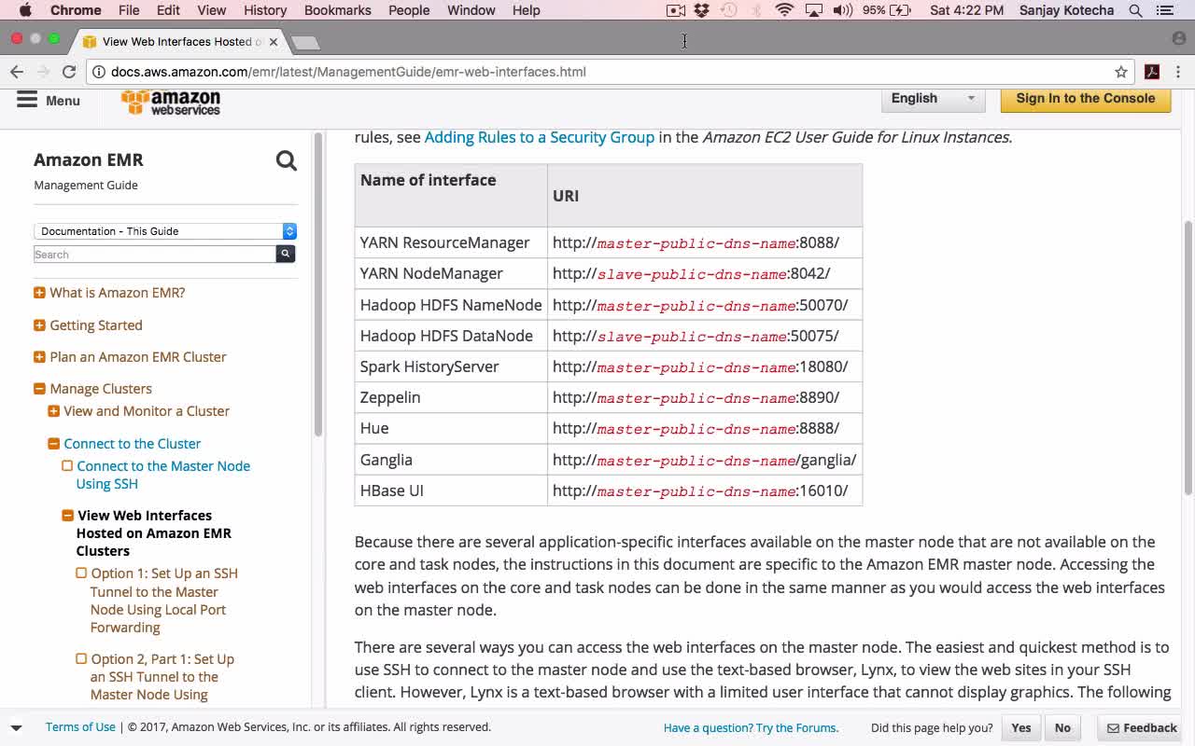Collapse the Manage Clusters section
Screen dimensions: 1195x746
pos(39,389)
